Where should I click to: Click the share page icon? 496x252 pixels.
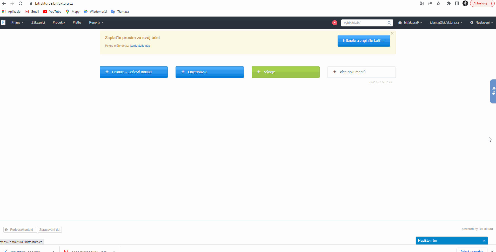pos(430,3)
